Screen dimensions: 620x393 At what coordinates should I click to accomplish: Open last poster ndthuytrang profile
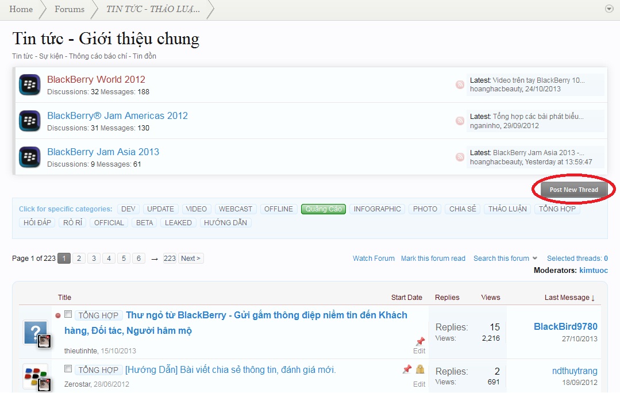click(575, 371)
